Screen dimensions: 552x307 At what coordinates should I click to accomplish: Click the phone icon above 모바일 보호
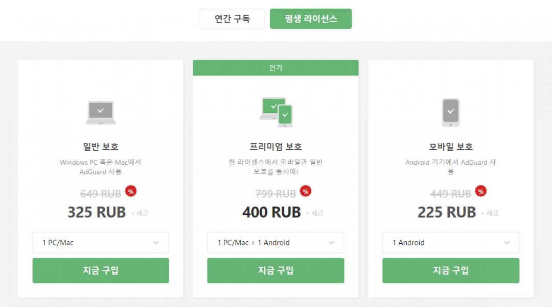coord(450,112)
